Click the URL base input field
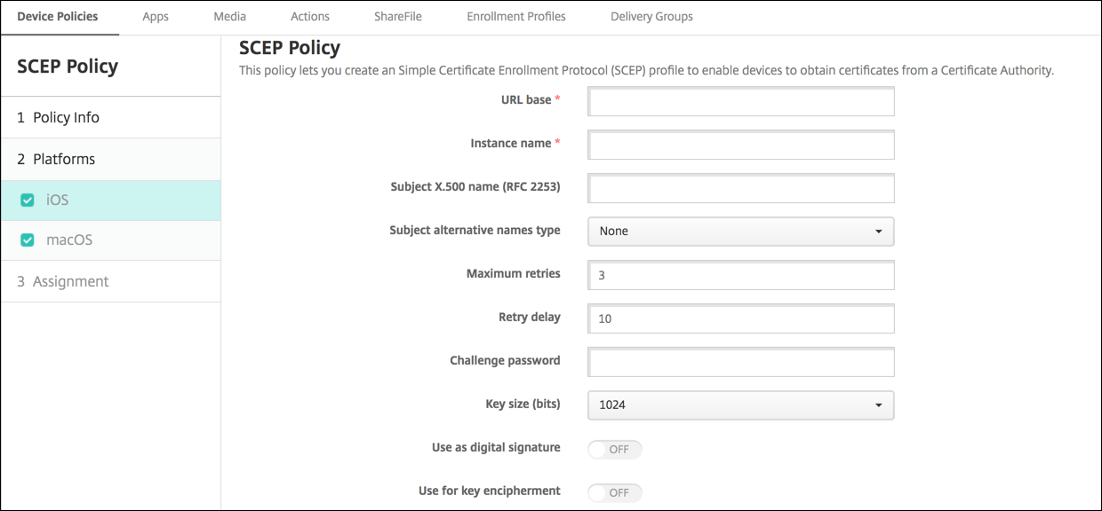The height and width of the screenshot is (511, 1102). tap(740, 102)
